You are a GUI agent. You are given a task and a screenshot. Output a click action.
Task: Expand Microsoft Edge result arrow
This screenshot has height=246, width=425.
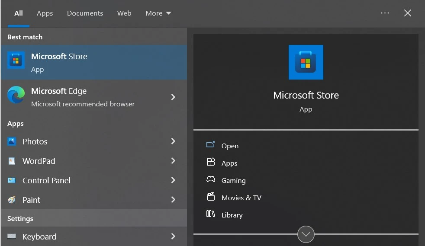point(173,97)
